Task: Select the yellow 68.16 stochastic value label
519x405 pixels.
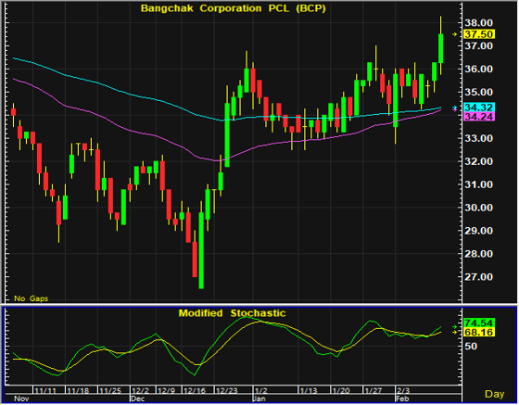Action: pos(479,332)
